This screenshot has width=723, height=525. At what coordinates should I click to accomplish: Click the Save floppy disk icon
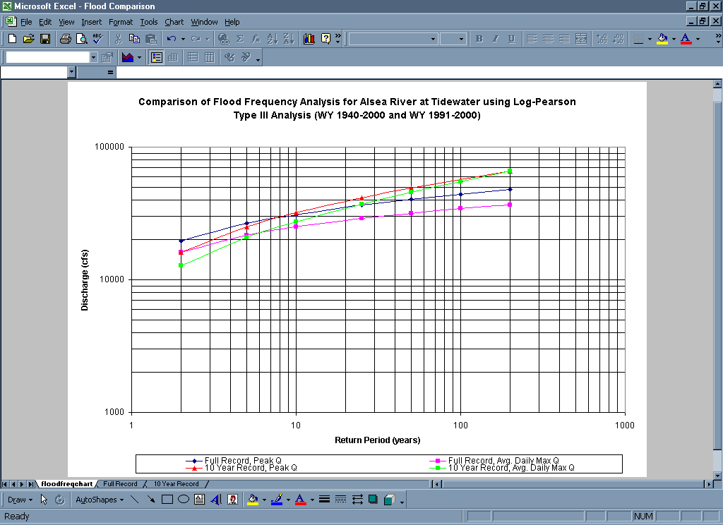[x=45, y=39]
